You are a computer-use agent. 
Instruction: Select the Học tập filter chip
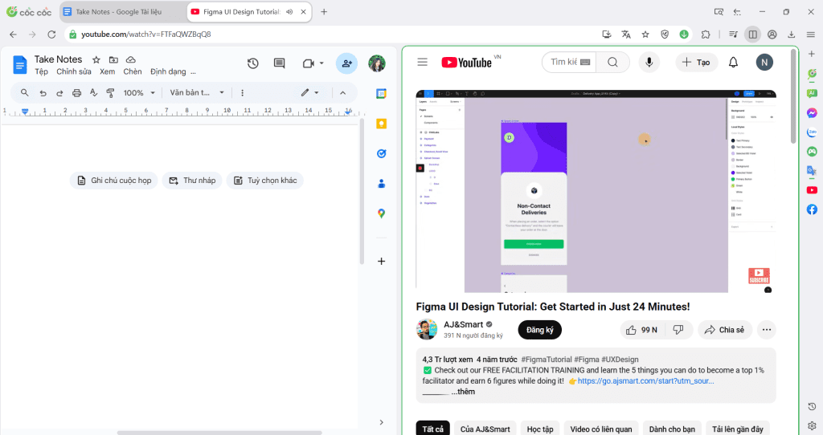540,429
